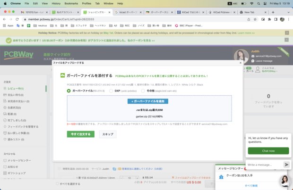Viewport: 293px width, 190px height.
Task: Open 生産状況 in the sidebar
Action: 14,107
